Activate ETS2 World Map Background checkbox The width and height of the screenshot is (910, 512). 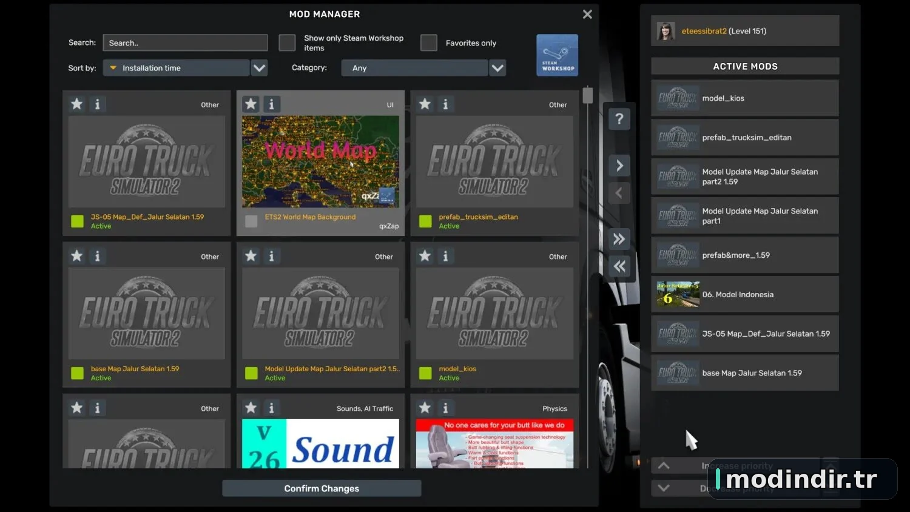[251, 221]
